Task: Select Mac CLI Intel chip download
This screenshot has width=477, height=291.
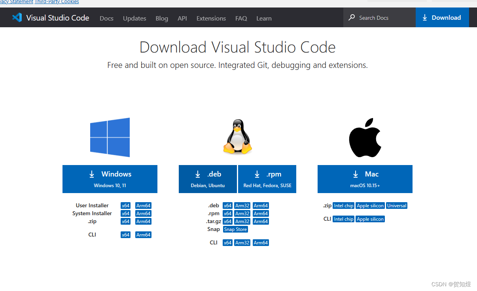Action: 343,219
